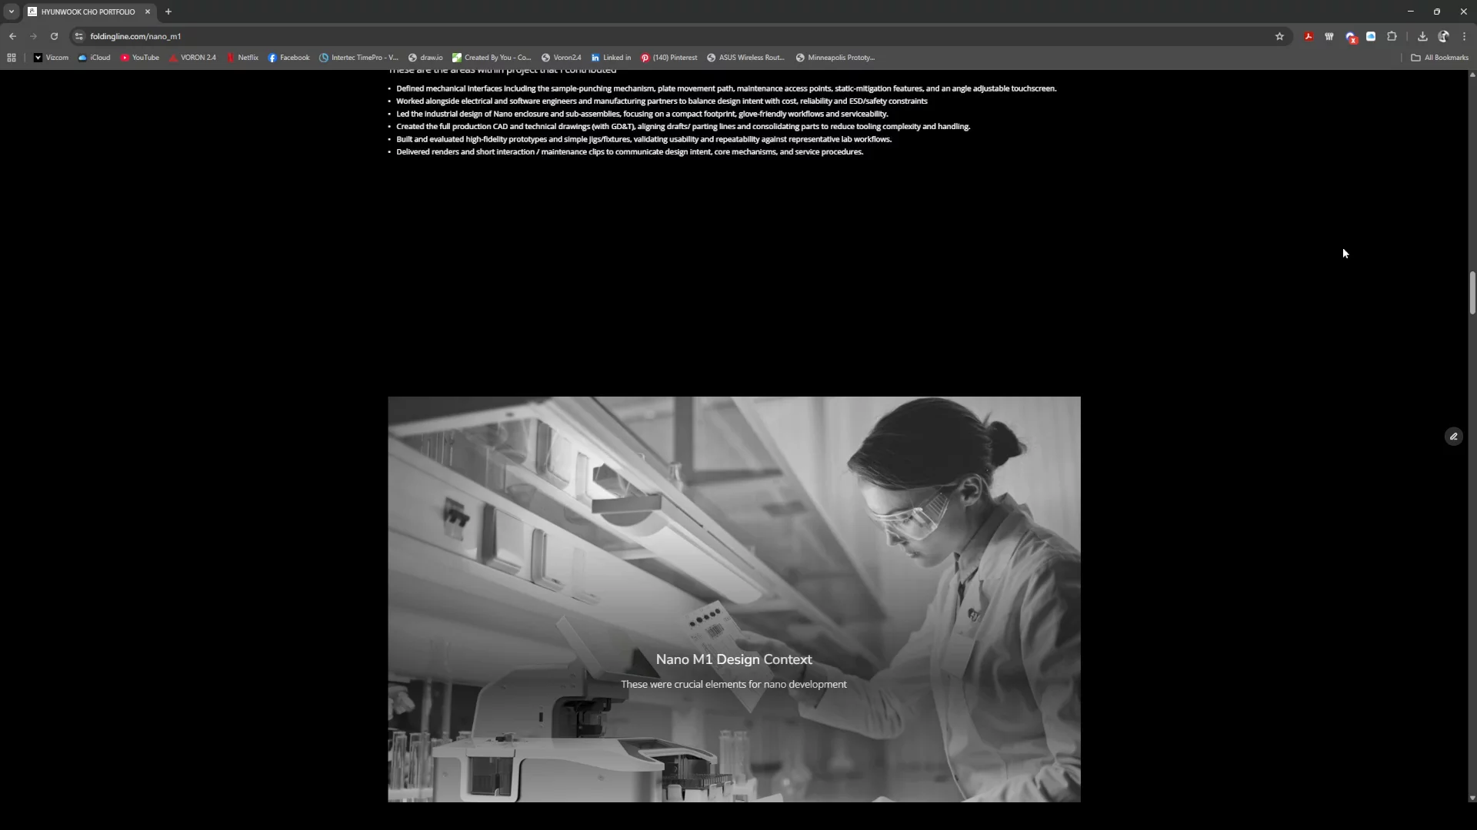Click the Nano M1 Design Context heading
Screen dimensions: 1477x830
(x=734, y=659)
